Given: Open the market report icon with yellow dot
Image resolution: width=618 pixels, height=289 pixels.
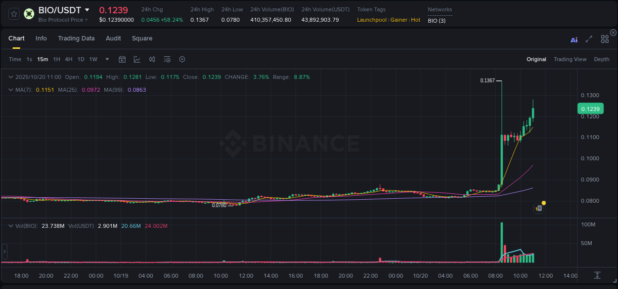Looking at the screenshot, I should (x=538, y=208).
